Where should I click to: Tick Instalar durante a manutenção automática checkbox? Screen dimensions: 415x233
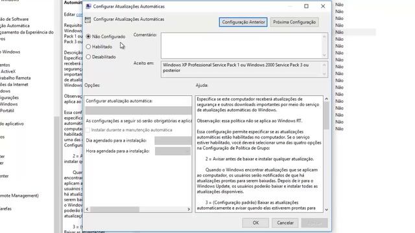pos(88,130)
